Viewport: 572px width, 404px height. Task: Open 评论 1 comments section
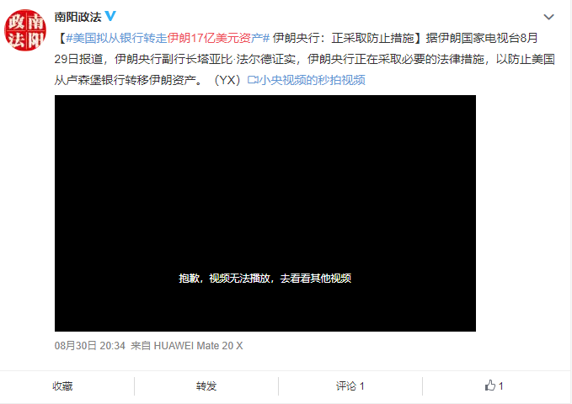pos(350,386)
